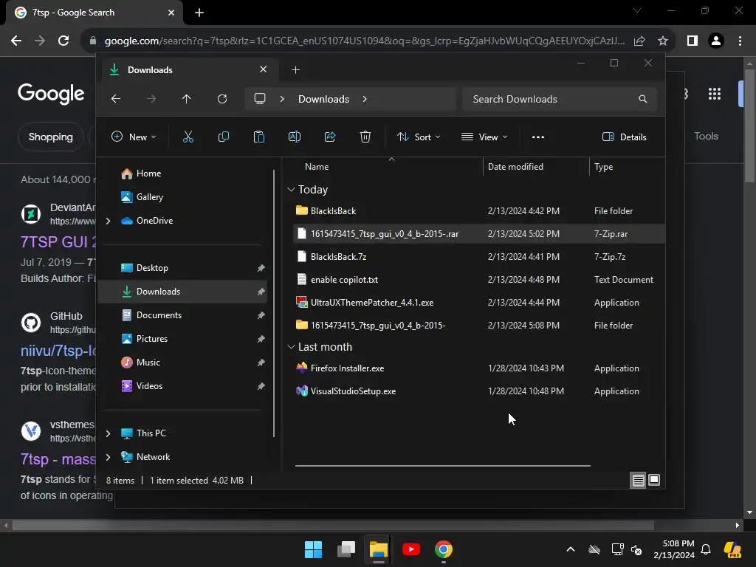The width and height of the screenshot is (756, 567).
Task: Select Home in the navigation pane
Action: tap(183, 173)
